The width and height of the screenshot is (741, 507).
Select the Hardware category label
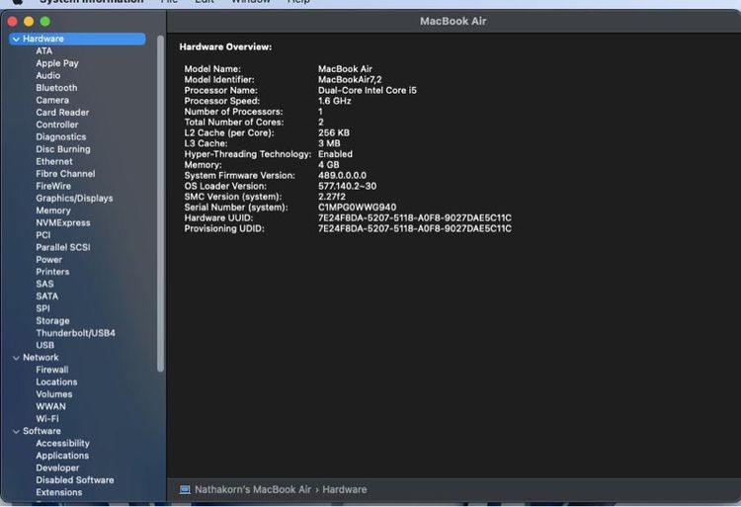click(x=43, y=40)
